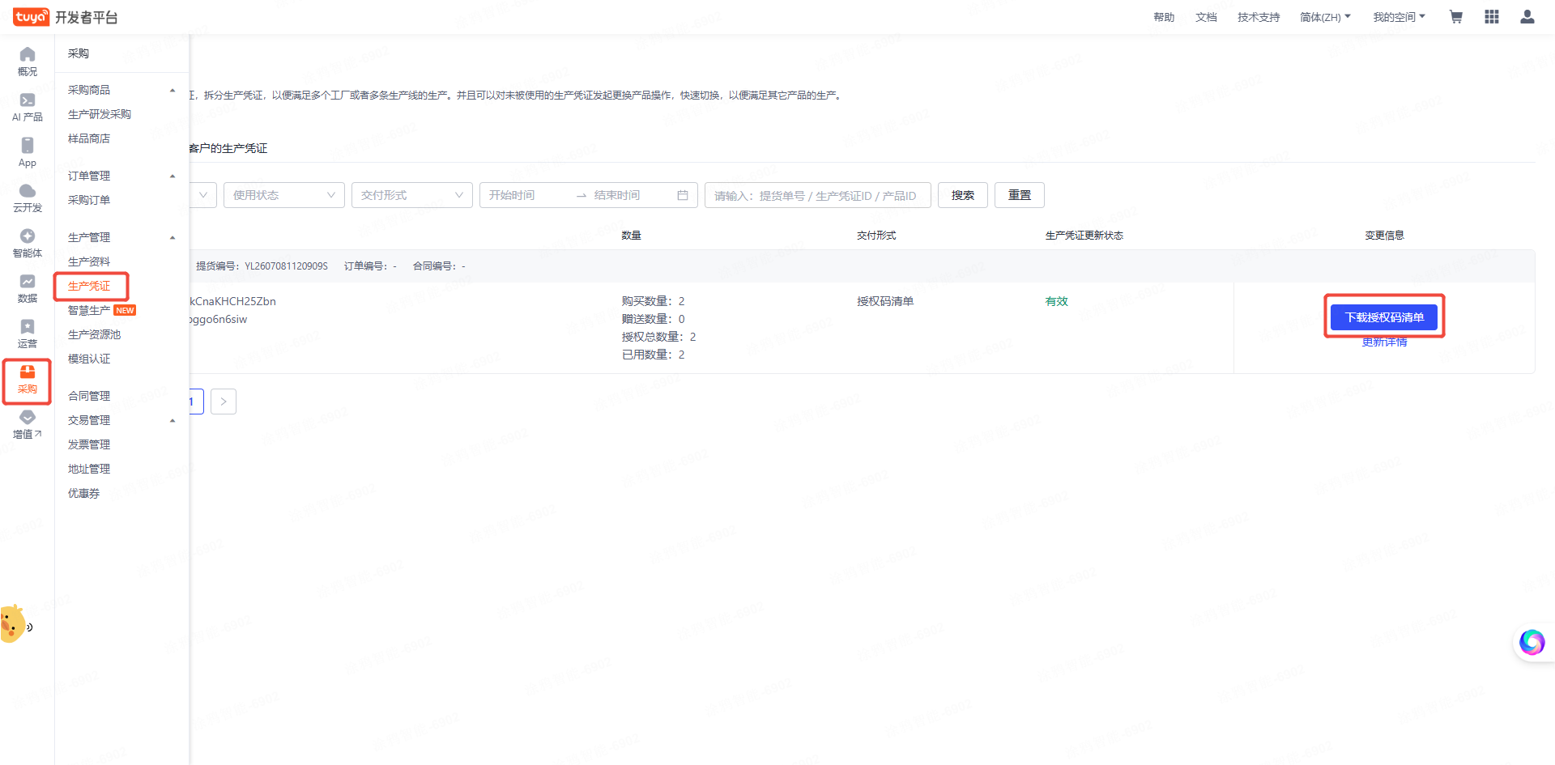The height and width of the screenshot is (765, 1555).
Task: Click the 开始时间 start date field
Action: pyautogui.click(x=526, y=195)
